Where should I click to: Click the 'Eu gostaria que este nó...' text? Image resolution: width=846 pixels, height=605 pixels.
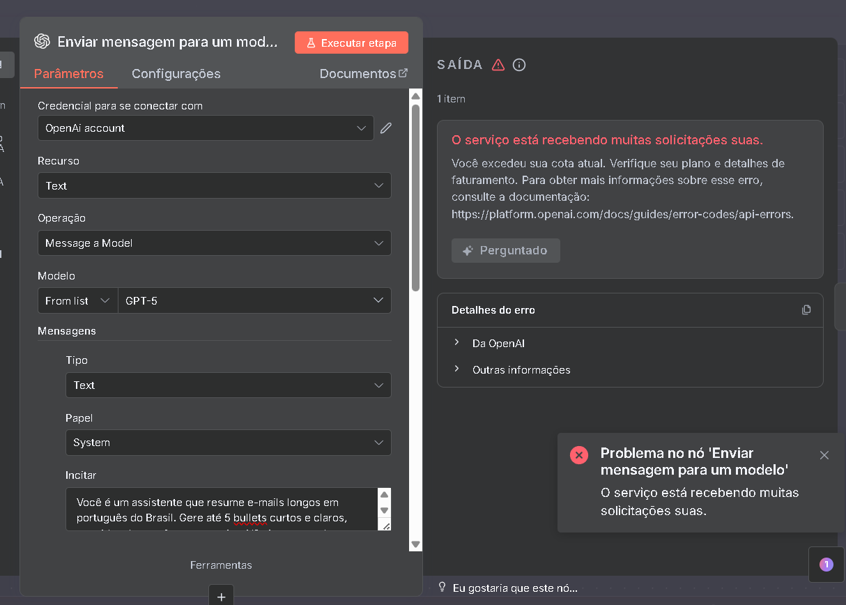515,588
